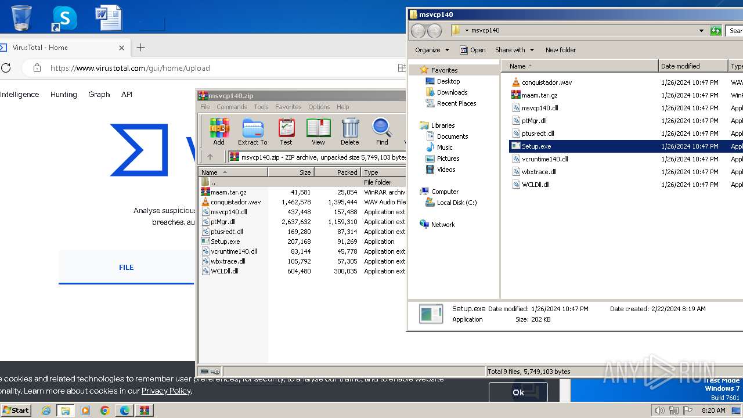Select WCLDll.dll in Explorer file list

click(x=535, y=185)
